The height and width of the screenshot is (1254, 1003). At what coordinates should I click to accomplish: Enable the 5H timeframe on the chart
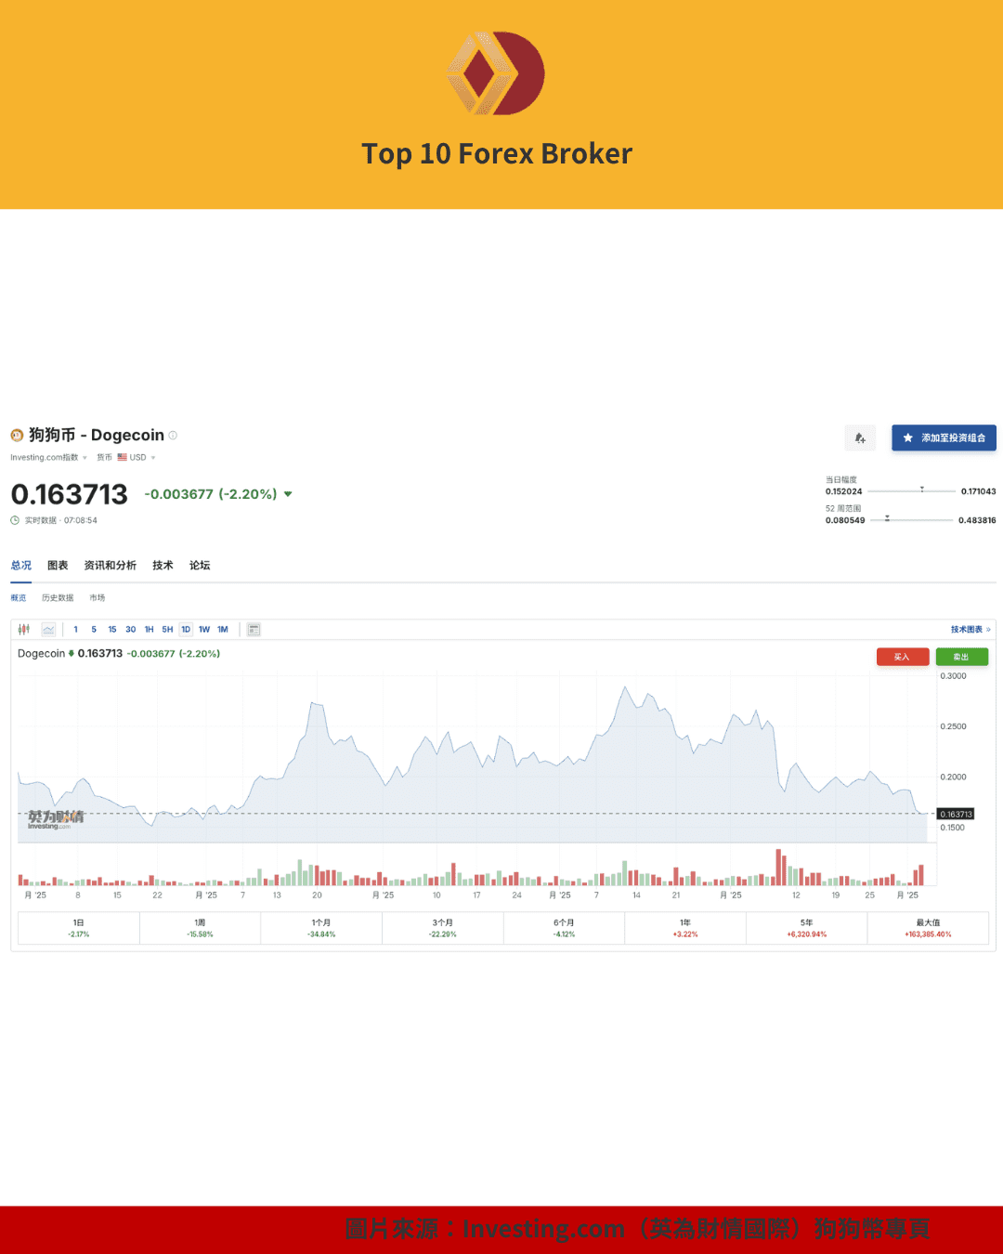click(x=167, y=629)
